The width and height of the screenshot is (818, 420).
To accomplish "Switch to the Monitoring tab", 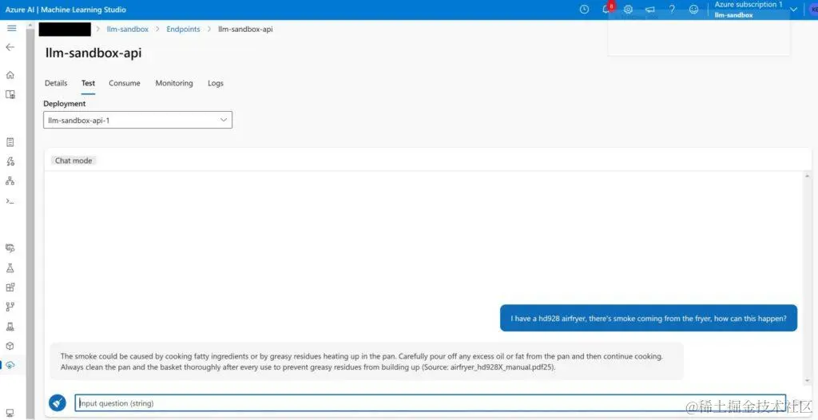I will point(174,83).
